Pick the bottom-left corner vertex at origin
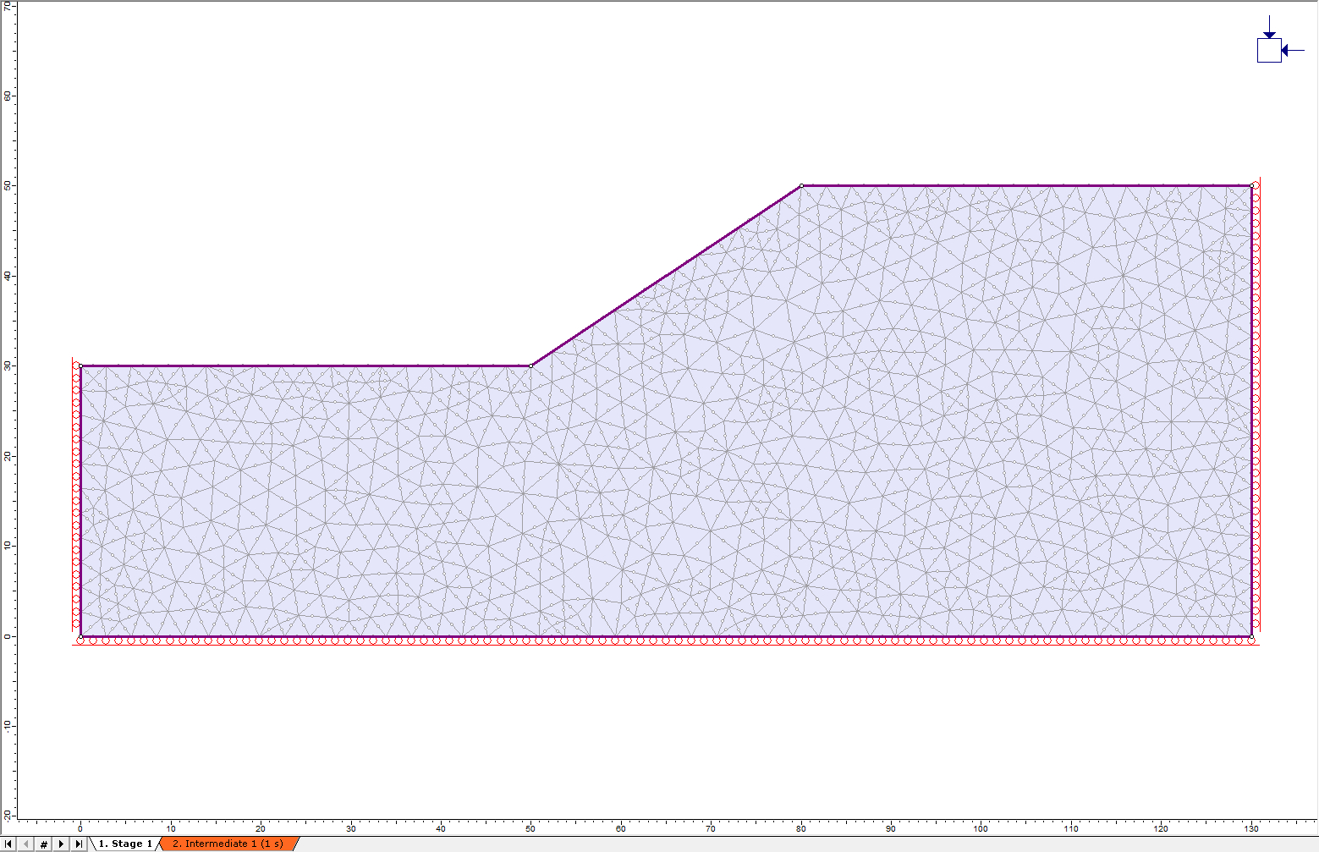This screenshot has height=852, width=1319. [80, 636]
